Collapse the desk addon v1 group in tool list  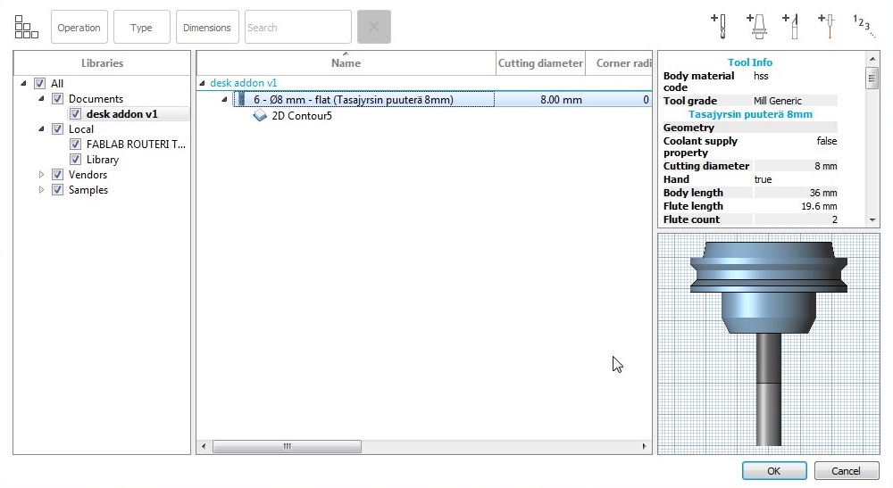click(x=202, y=83)
